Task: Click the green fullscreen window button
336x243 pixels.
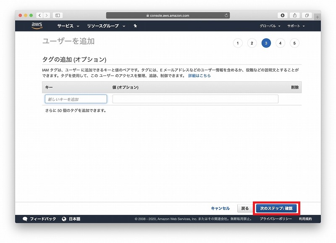Action: 31,16
